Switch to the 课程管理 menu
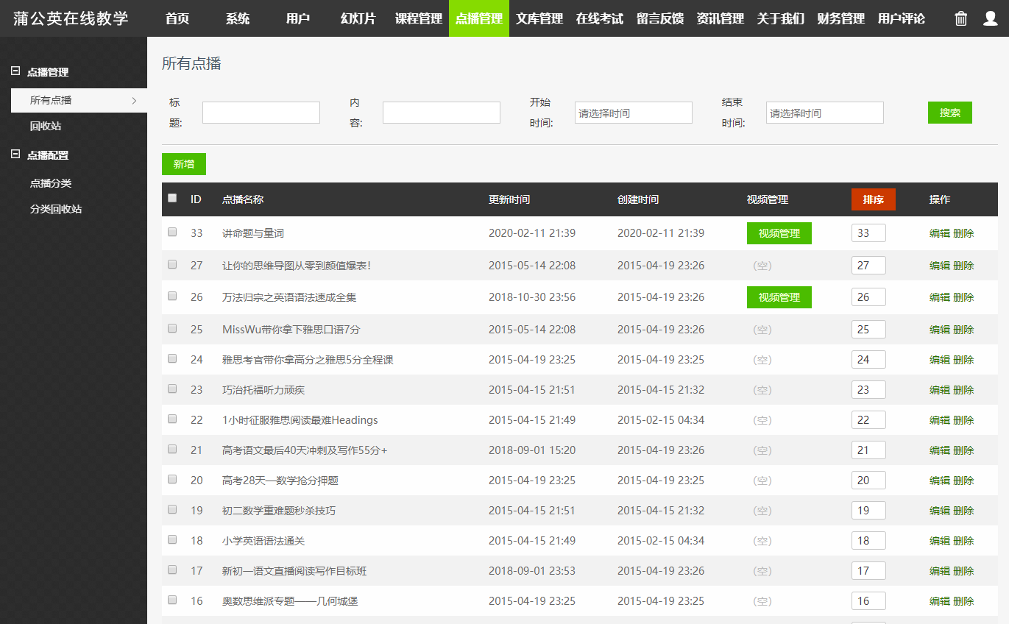Image resolution: width=1009 pixels, height=624 pixels. 419,19
